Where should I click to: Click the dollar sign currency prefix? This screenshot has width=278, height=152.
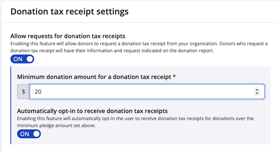pos(23,92)
